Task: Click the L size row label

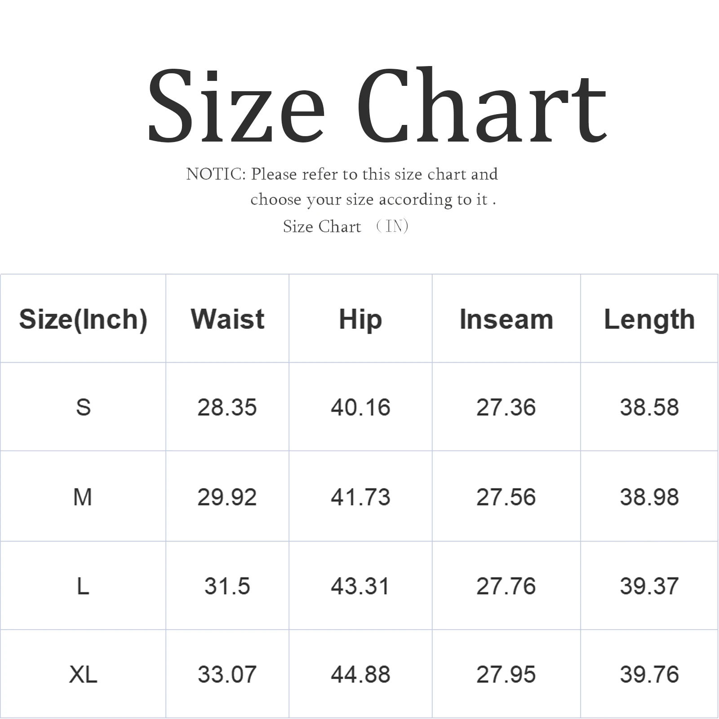Action: click(x=83, y=586)
